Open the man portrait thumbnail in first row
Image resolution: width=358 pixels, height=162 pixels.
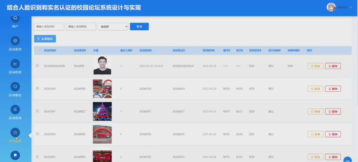pos(102,65)
